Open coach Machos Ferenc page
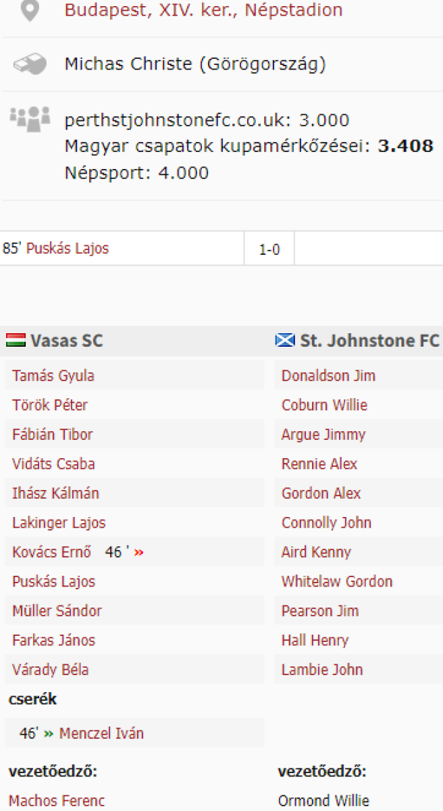Screen dimensions: 443x811 point(57,801)
